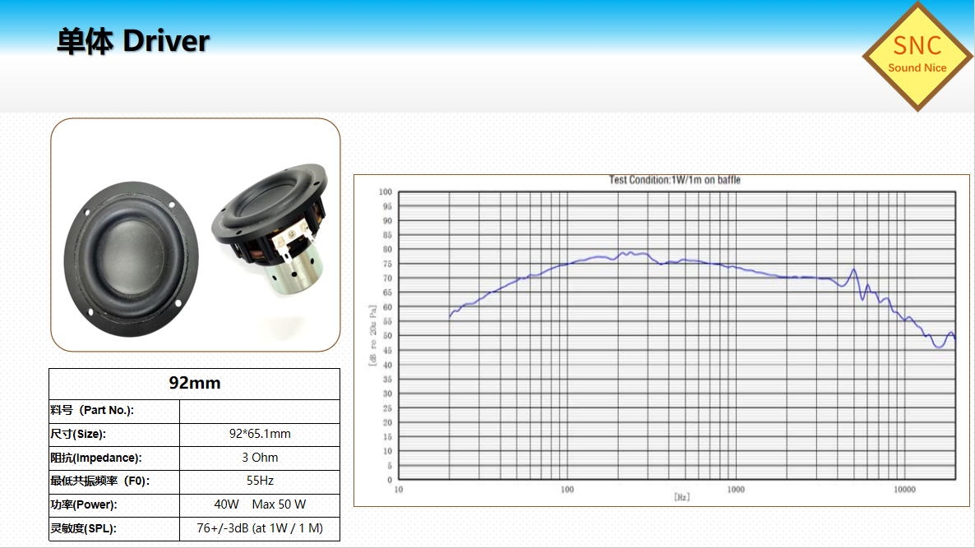Select the 阻抗 (Impedance) label cell

[95, 458]
